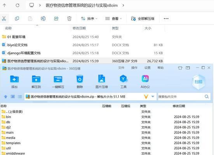Launch the AI办公 feature
This screenshot has height=155, width=214.
tap(145, 79)
